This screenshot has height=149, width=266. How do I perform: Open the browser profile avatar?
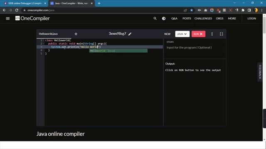click(256, 10)
